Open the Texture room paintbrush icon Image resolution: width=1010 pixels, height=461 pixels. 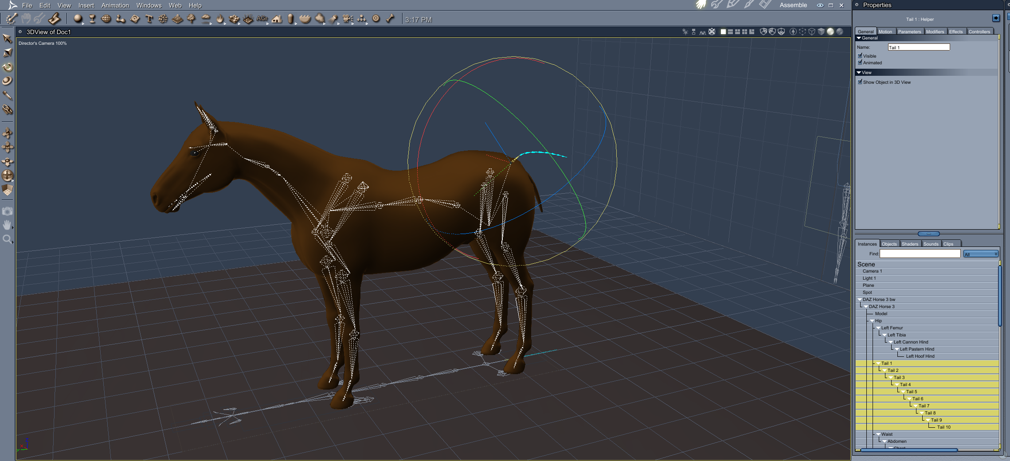click(x=749, y=5)
